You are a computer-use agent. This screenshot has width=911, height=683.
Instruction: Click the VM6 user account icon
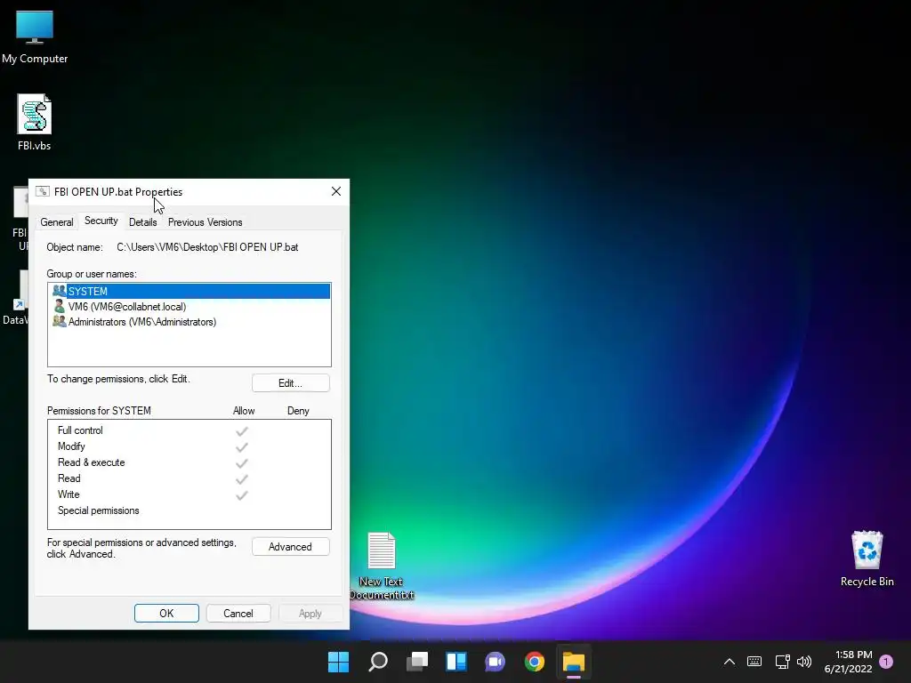pos(60,306)
